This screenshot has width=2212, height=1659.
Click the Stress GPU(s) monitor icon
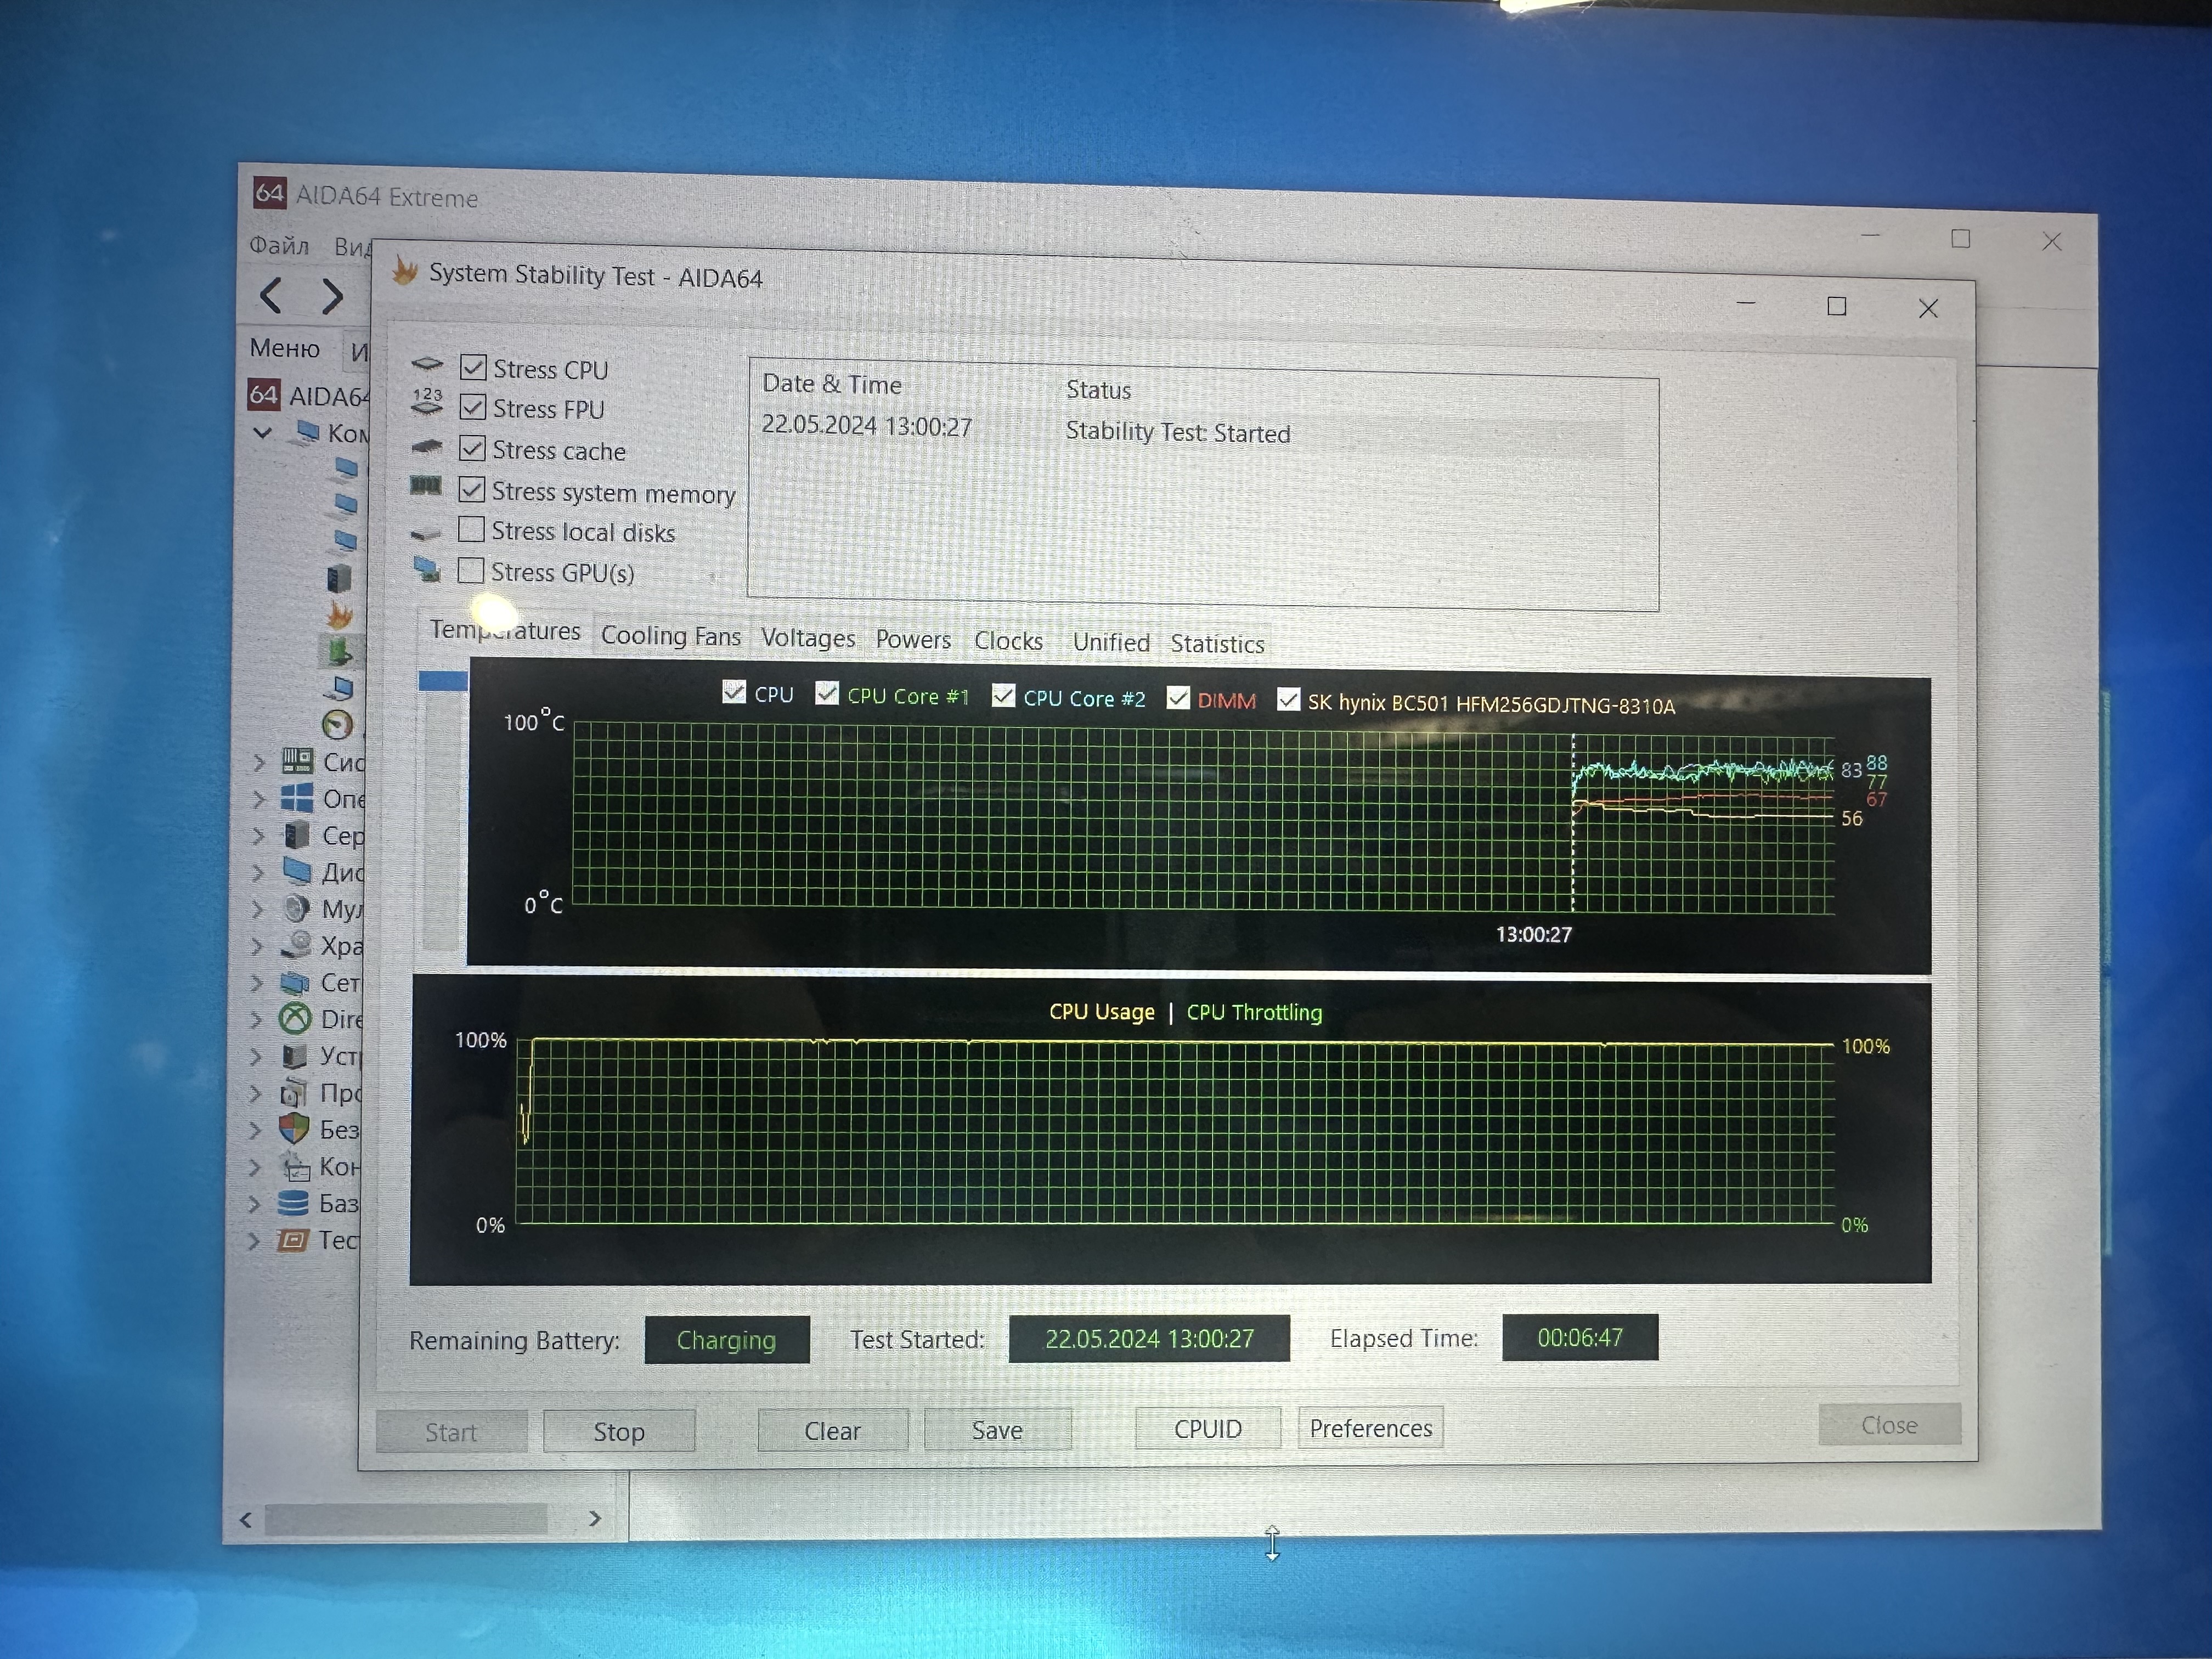427,570
